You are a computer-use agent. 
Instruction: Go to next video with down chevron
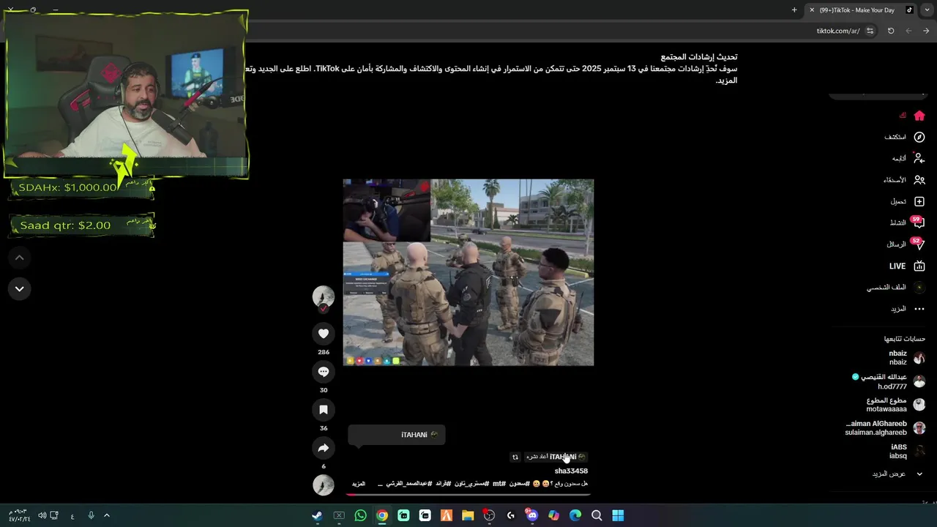pos(20,288)
